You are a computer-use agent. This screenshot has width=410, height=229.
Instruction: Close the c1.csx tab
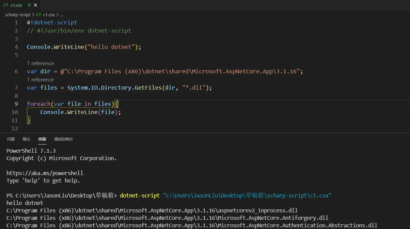coord(35,5)
